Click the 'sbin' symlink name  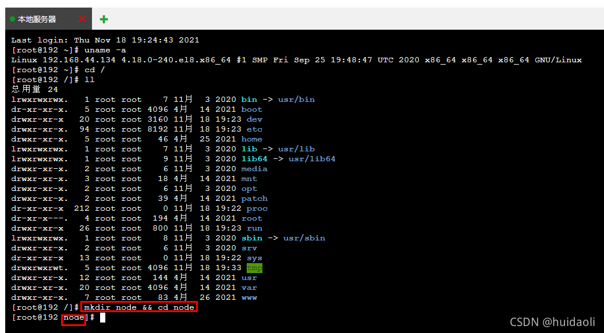[252, 238]
